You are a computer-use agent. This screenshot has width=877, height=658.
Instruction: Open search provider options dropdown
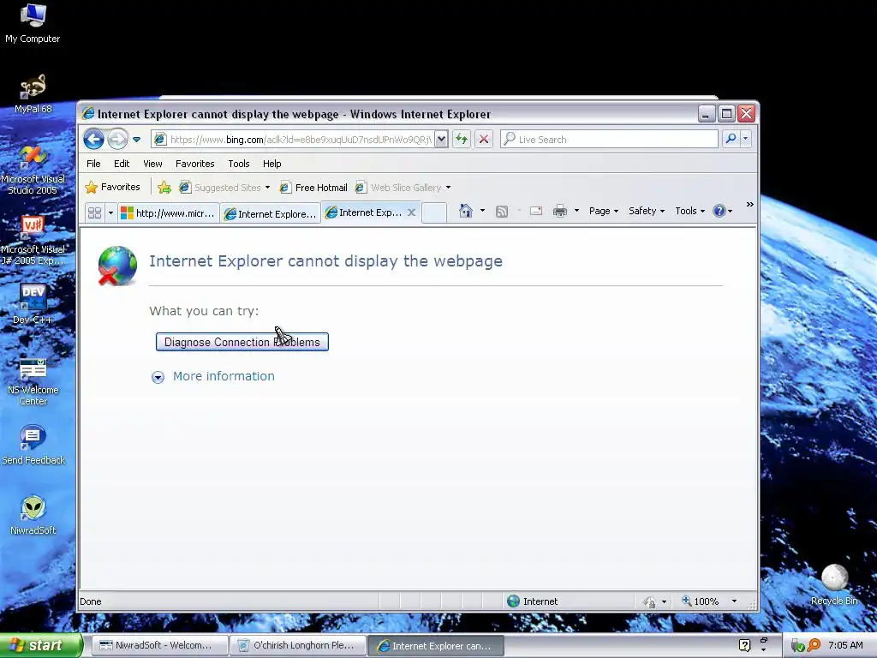[x=746, y=139]
